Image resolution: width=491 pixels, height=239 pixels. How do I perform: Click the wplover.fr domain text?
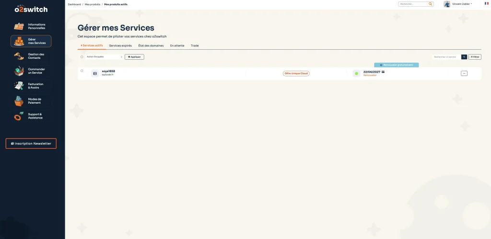coord(108,75)
